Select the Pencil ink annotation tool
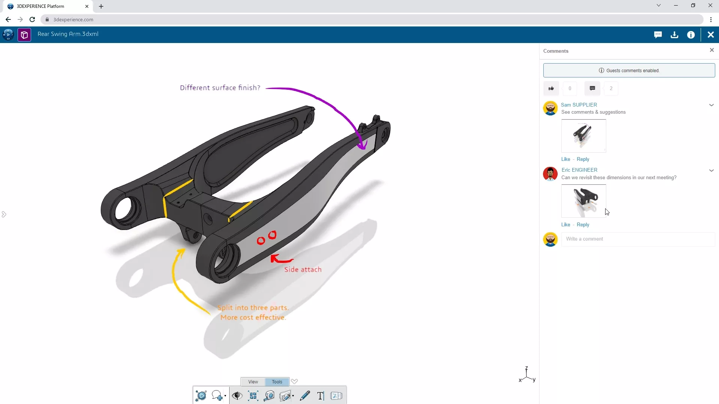This screenshot has height=404, width=719. coord(305,396)
